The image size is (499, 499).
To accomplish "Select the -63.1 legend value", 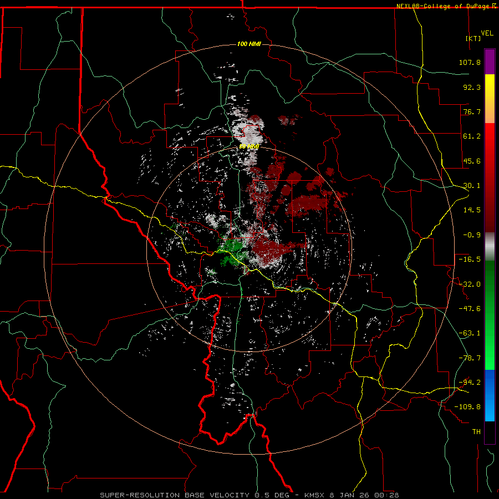I will point(470,333).
